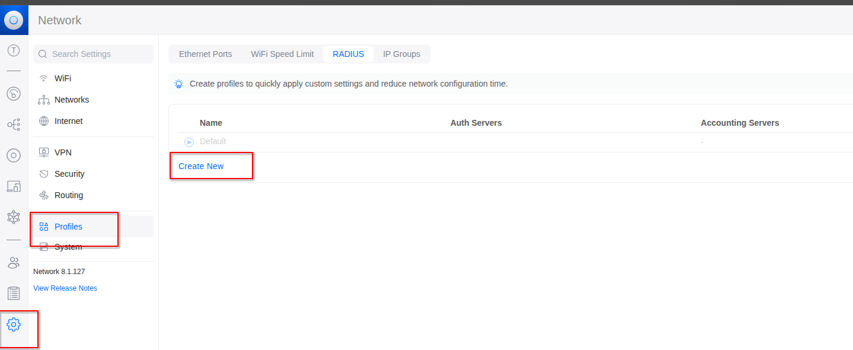This screenshot has width=853, height=350.
Task: Open the Topology icon in the sidebar
Action: click(x=14, y=125)
